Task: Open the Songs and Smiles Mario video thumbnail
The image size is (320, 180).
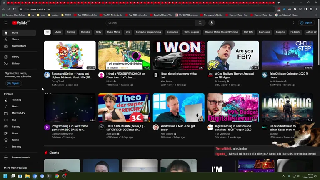Action: pyautogui.click(x=70, y=55)
